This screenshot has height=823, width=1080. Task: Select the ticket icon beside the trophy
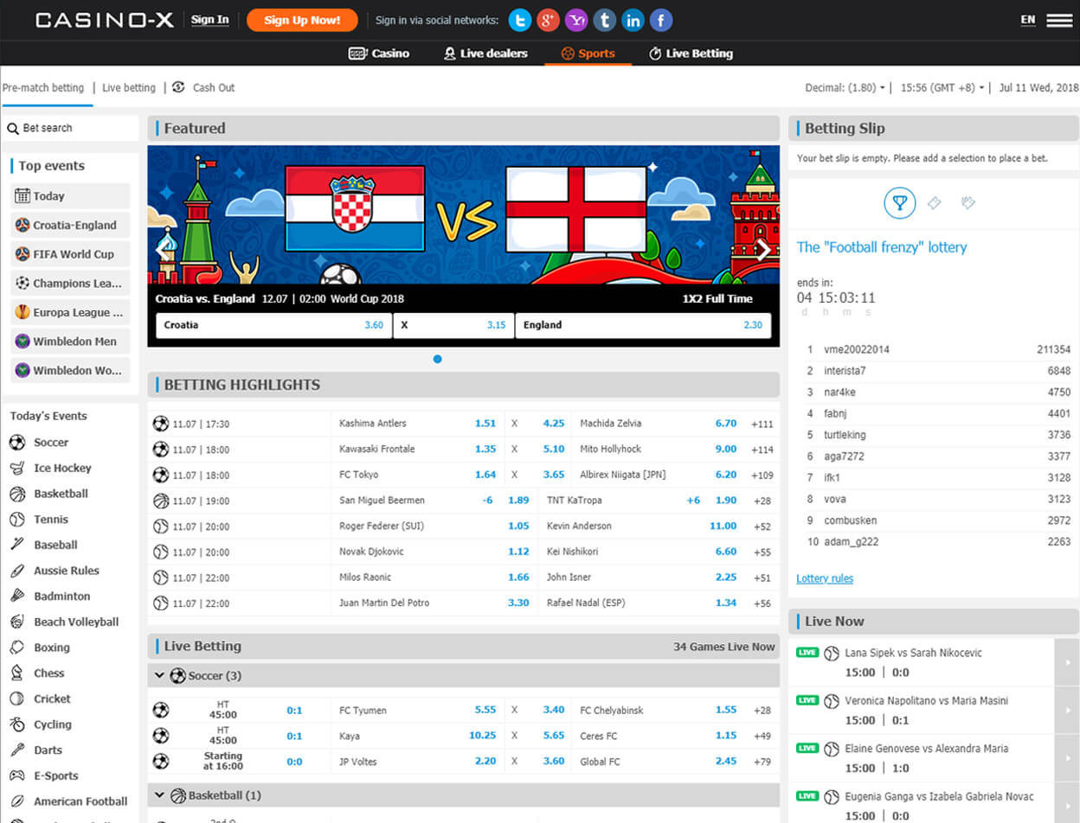(935, 203)
